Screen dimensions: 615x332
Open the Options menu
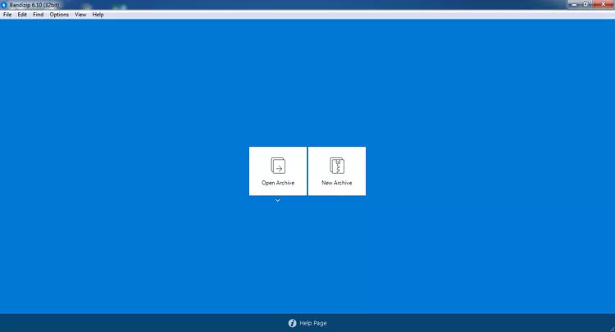(59, 15)
